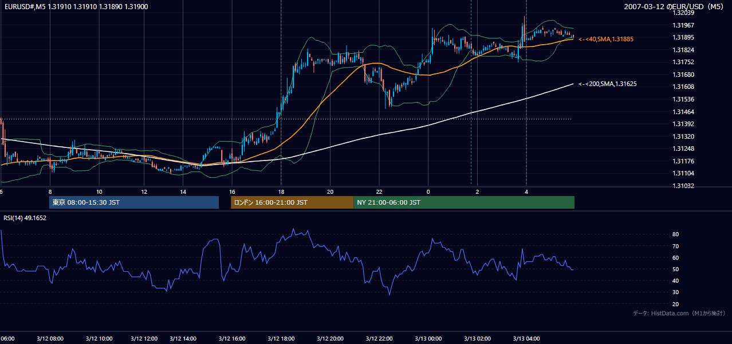
Task: Click hour label 14 under price chart
Action: pos(183,191)
